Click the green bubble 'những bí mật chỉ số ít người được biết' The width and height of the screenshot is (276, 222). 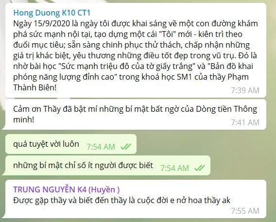pos(108,166)
